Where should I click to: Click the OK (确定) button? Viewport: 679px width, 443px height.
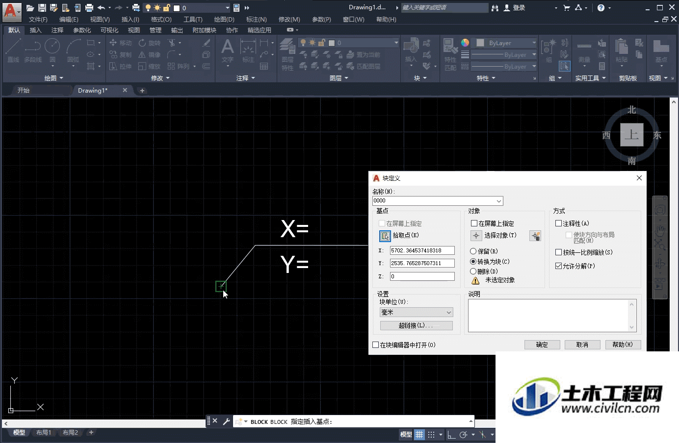(542, 345)
